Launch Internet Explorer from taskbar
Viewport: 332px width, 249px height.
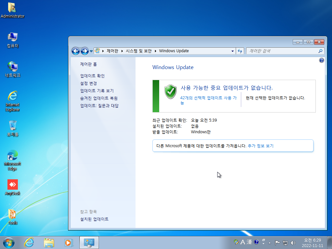[x=29, y=243]
